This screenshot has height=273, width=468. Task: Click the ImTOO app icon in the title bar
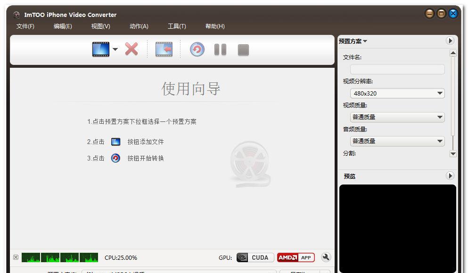click(x=16, y=15)
